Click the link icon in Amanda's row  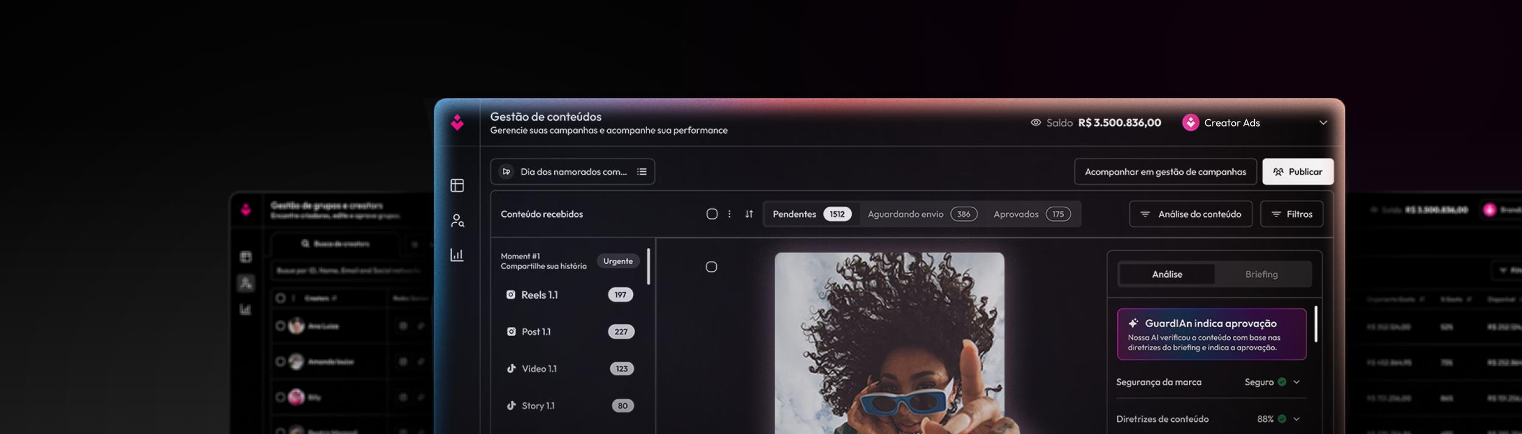pyautogui.click(x=421, y=362)
